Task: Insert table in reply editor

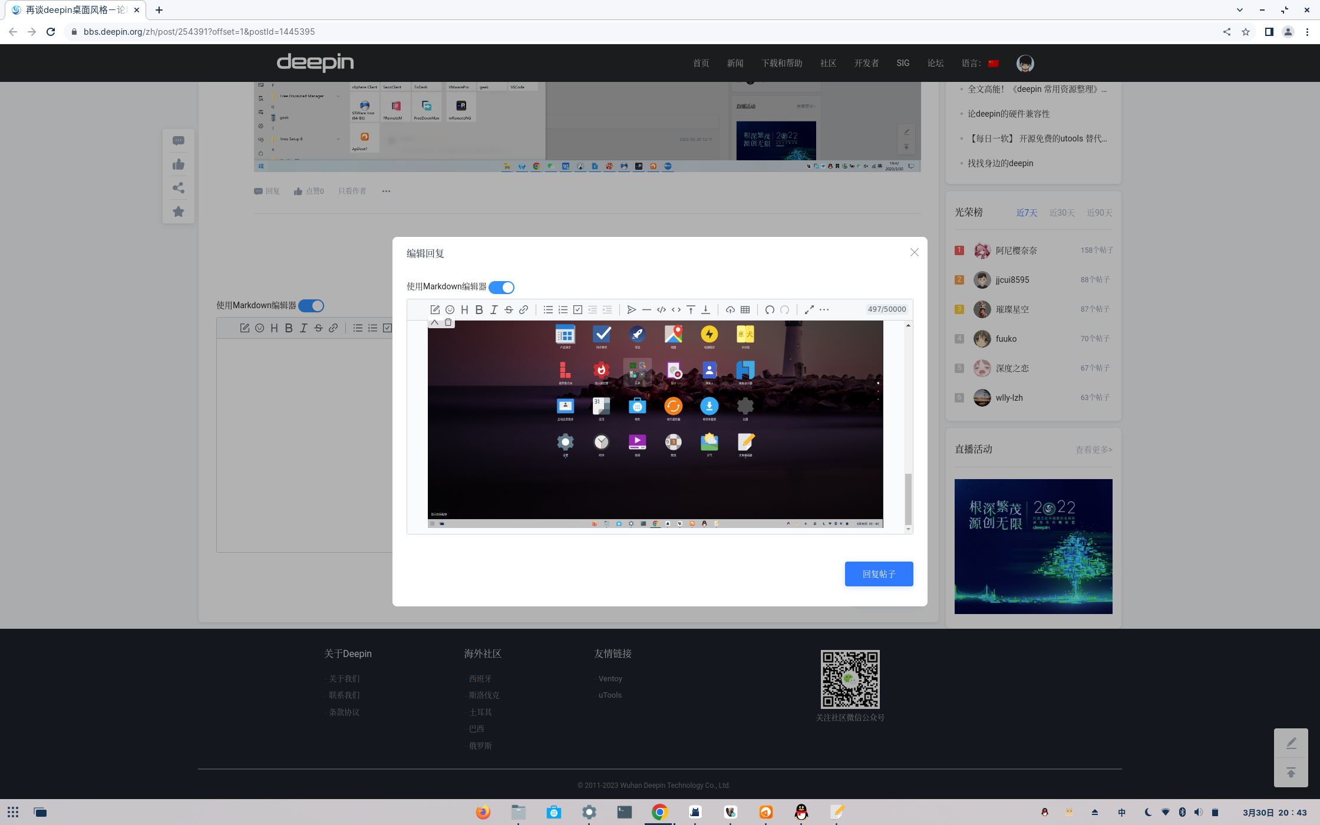Action: coord(745,310)
